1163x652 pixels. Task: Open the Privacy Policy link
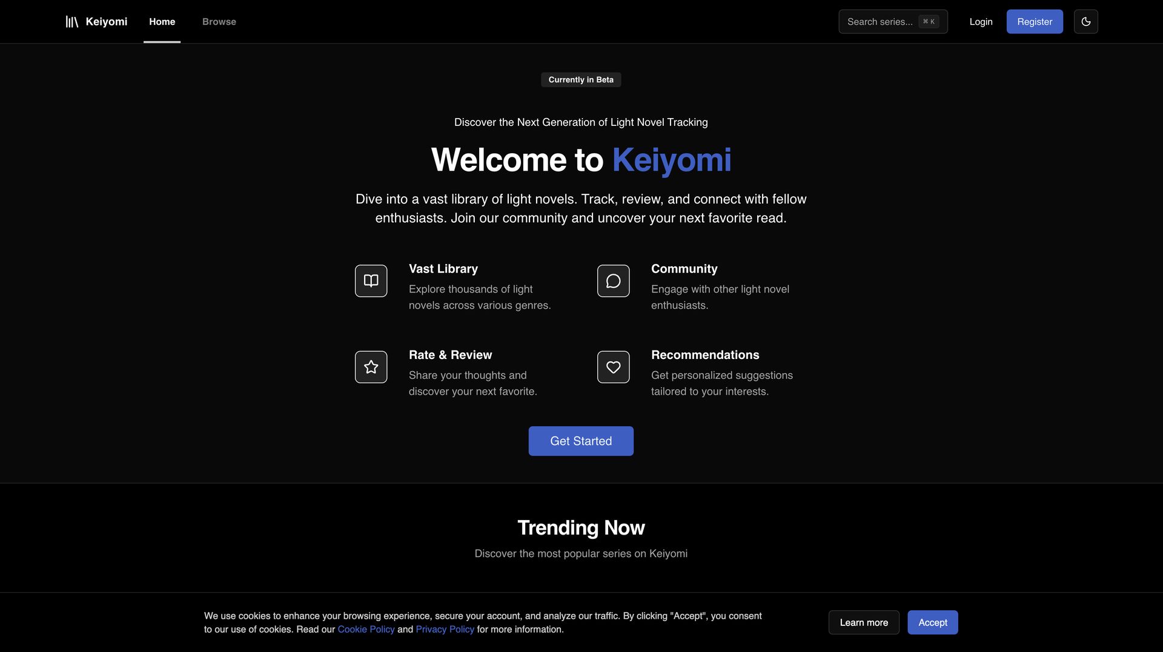[445, 629]
